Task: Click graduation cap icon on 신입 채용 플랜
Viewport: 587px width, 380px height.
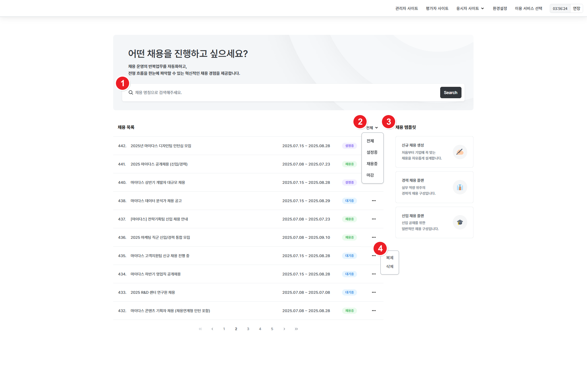Action: [460, 222]
